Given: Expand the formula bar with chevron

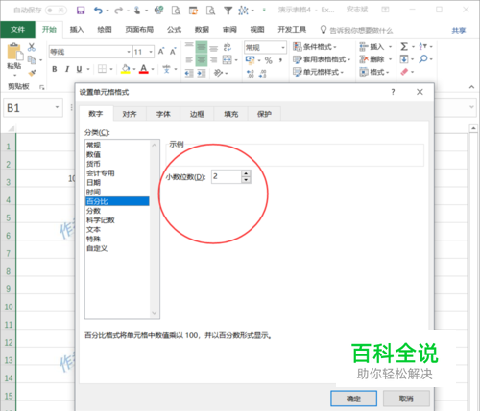Looking at the screenshot, I should coord(471,107).
